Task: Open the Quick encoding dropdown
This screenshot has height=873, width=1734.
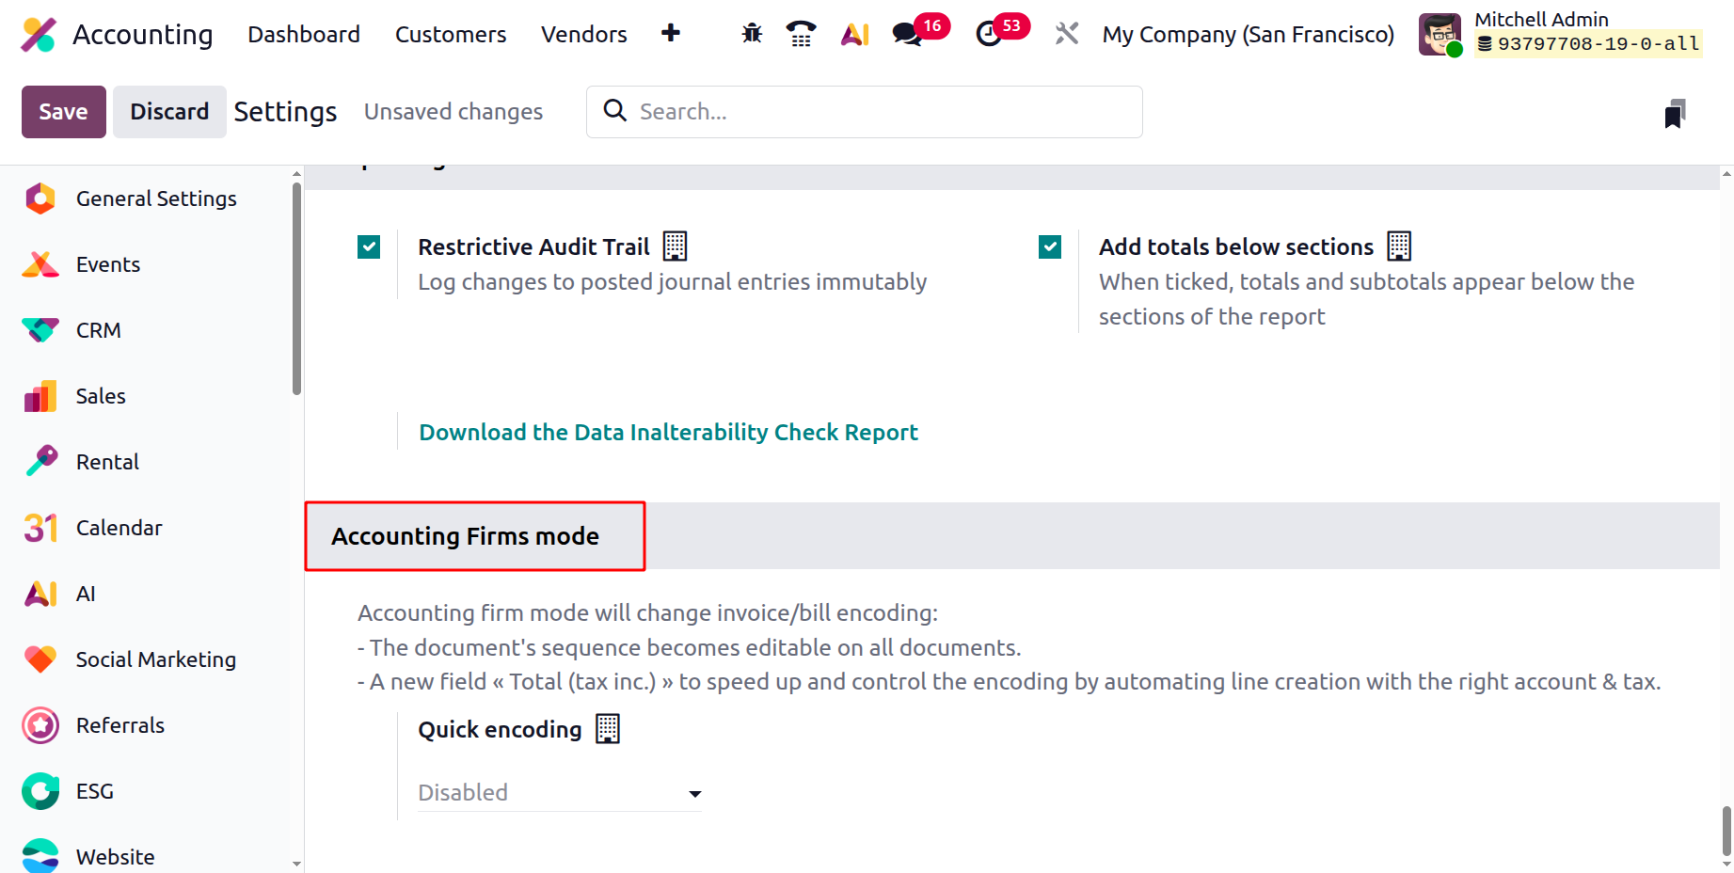Action: [x=560, y=793]
